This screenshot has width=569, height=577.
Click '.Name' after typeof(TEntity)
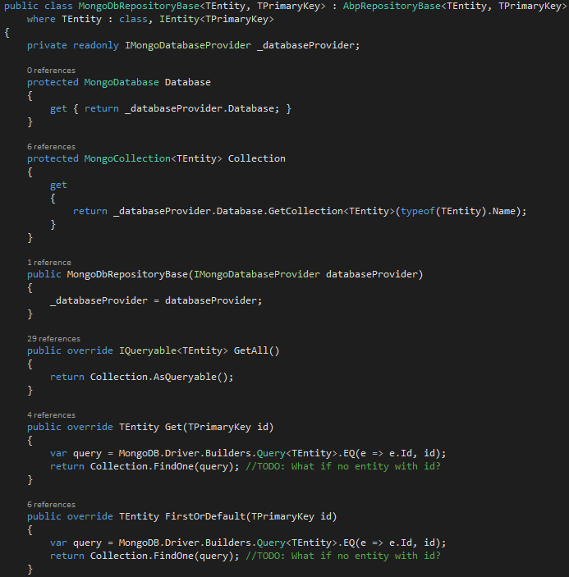501,211
